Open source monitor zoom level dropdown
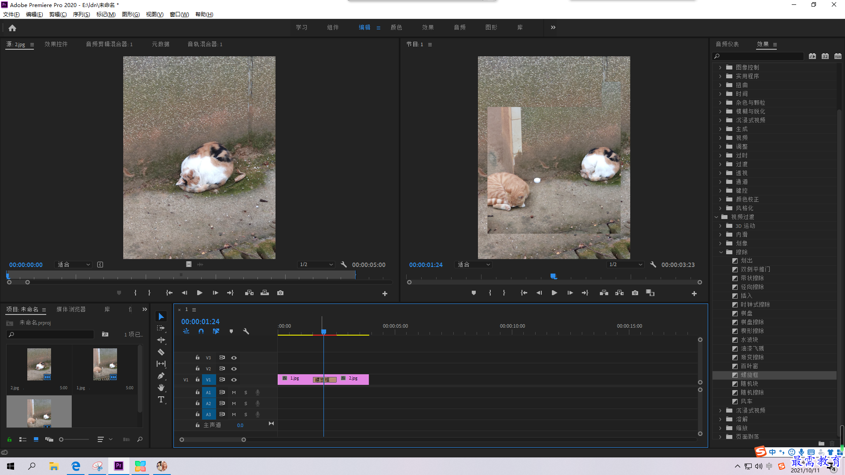Image resolution: width=845 pixels, height=475 pixels. point(74,265)
